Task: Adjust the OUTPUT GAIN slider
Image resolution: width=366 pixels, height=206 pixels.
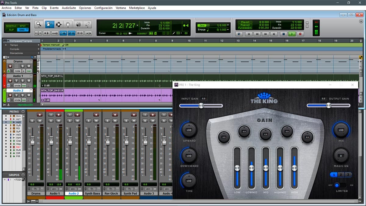Action: (x=328, y=106)
